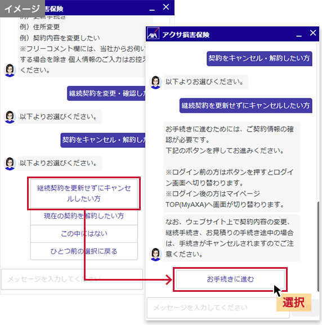
Task: Click message input field in back chat window
Action: [x=72, y=279]
